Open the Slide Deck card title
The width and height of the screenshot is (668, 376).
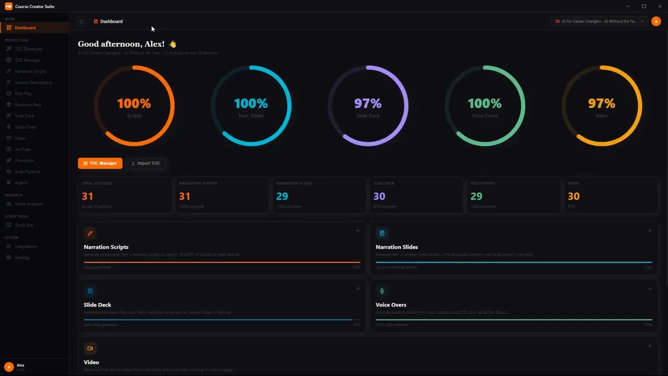point(98,304)
